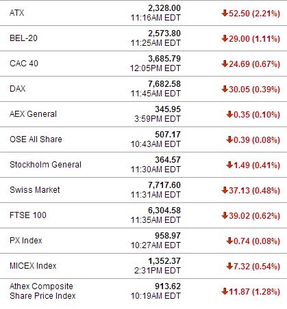Click the red arrow in MICEX Index row
The width and height of the screenshot is (287, 309).
(229, 266)
